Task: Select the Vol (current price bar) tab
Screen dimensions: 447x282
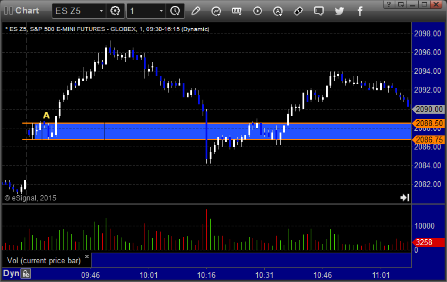Action: (44, 261)
